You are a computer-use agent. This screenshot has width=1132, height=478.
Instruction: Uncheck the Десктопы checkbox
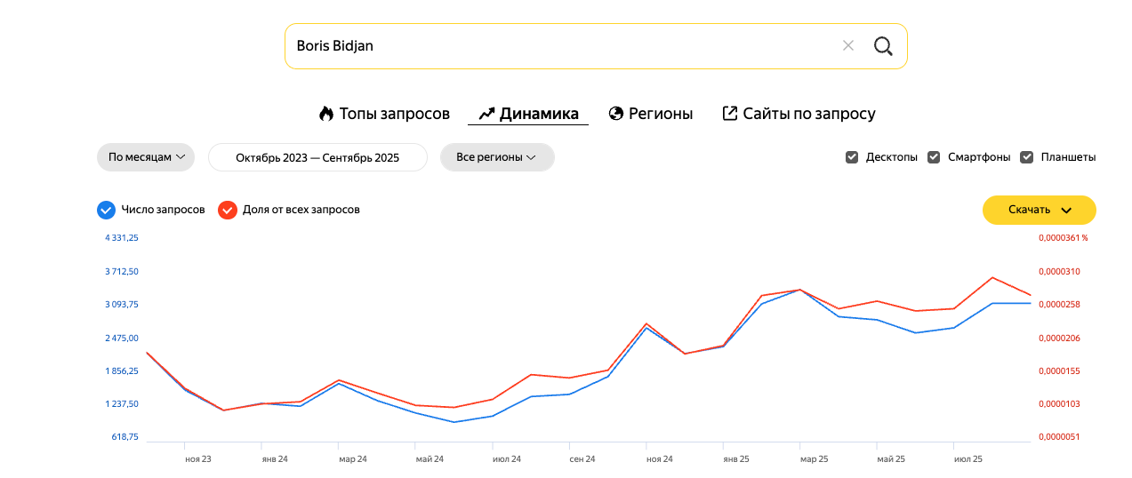coord(852,157)
